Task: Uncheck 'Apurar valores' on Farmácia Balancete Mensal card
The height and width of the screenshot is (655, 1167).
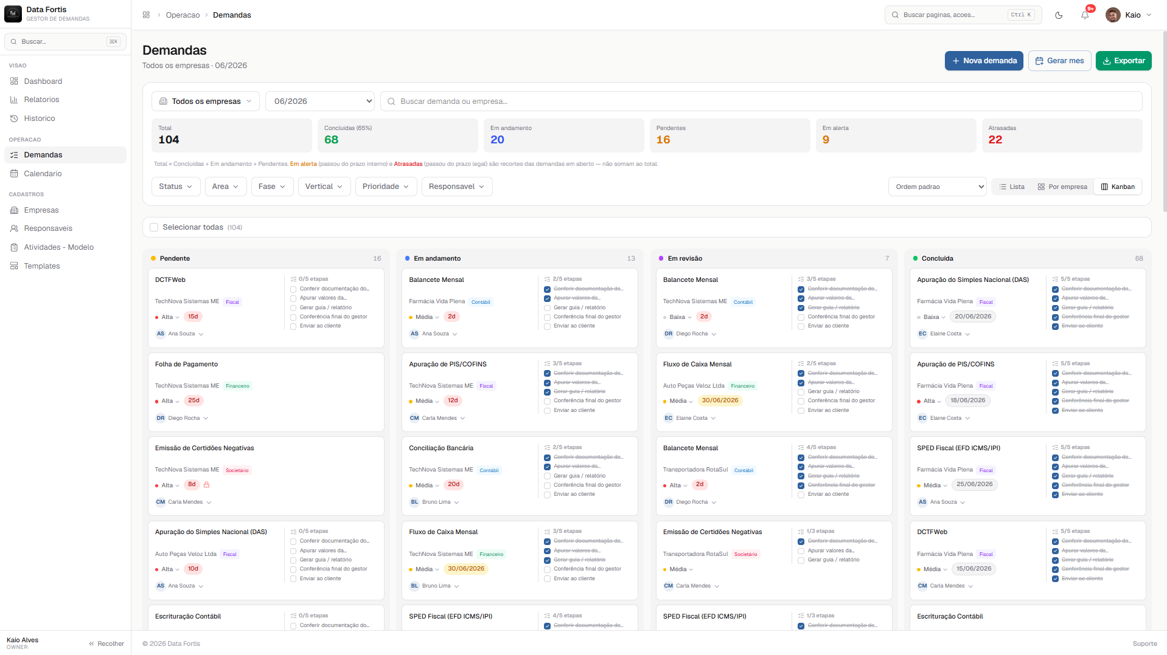Action: pos(547,298)
